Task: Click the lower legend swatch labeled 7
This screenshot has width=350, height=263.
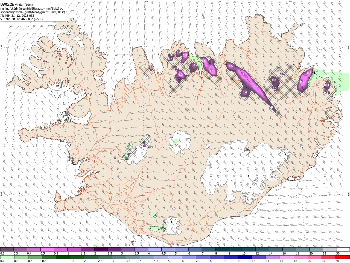Action: pos(203,257)
